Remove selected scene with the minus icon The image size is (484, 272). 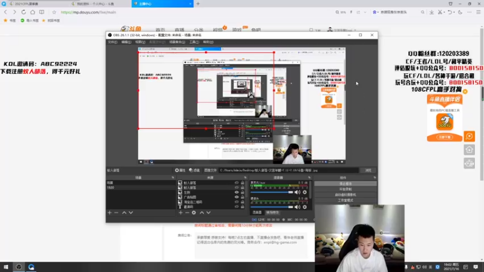[116, 213]
